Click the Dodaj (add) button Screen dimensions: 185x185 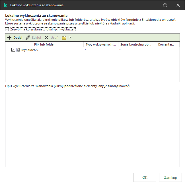click(15, 38)
